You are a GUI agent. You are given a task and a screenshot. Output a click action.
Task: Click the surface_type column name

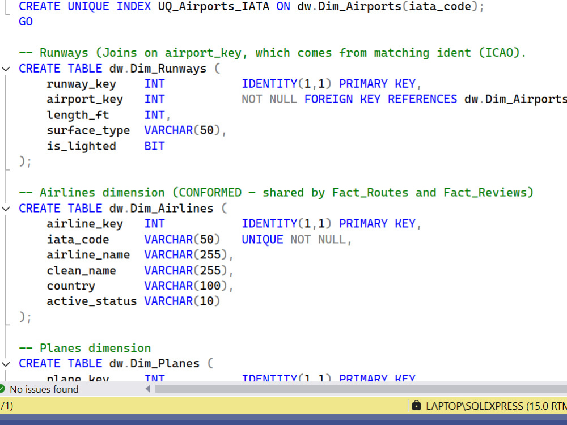pos(88,130)
